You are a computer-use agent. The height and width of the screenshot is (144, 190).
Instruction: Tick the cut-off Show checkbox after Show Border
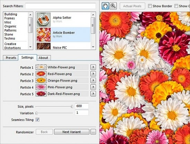[176, 6]
